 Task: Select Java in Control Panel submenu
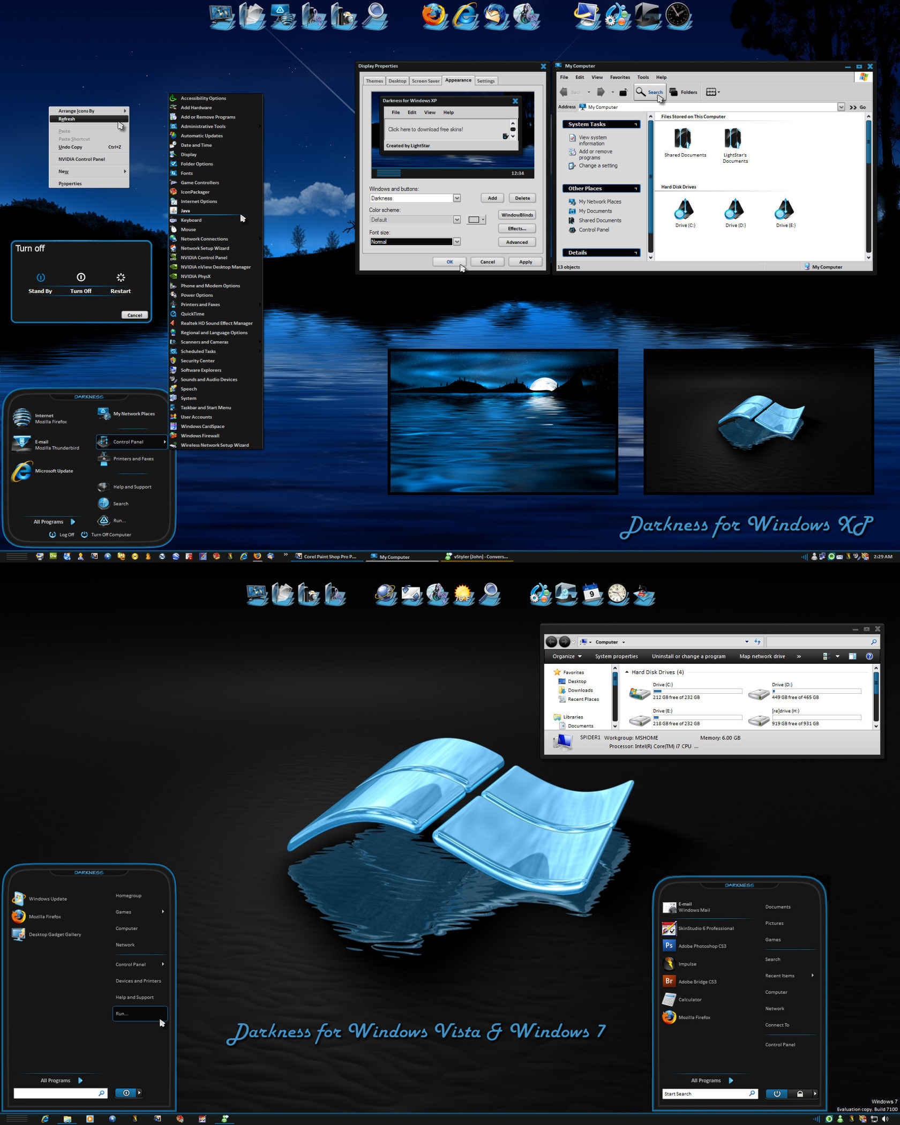(215, 211)
